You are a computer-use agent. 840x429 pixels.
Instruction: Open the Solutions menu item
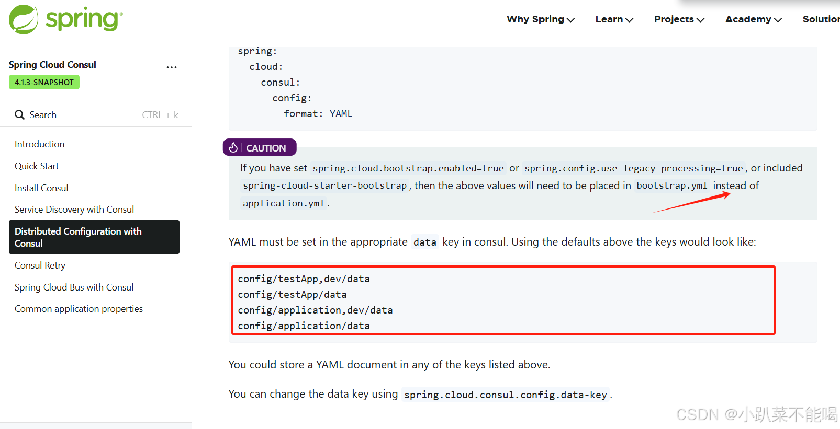pos(821,19)
